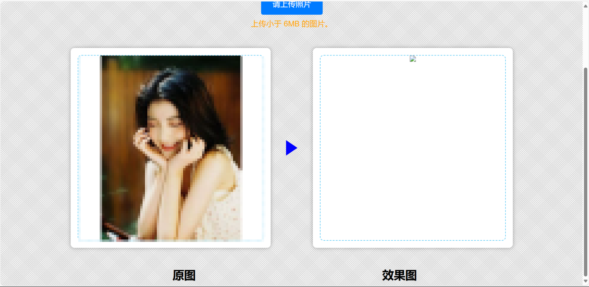This screenshot has height=287, width=589.
Task: Select the uploaded portrait thumbnail in 原图 box
Action: [x=171, y=148]
